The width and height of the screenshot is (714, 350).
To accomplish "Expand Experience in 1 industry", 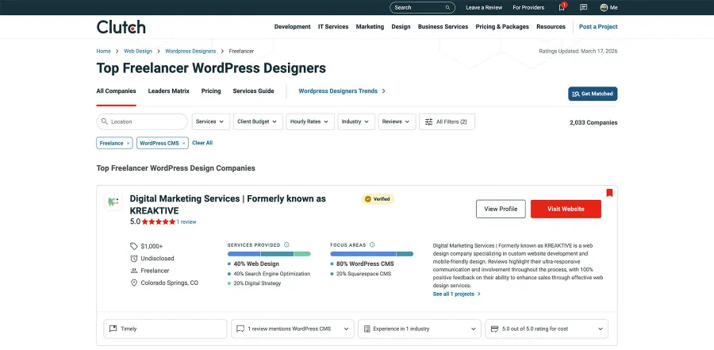I will (x=420, y=329).
